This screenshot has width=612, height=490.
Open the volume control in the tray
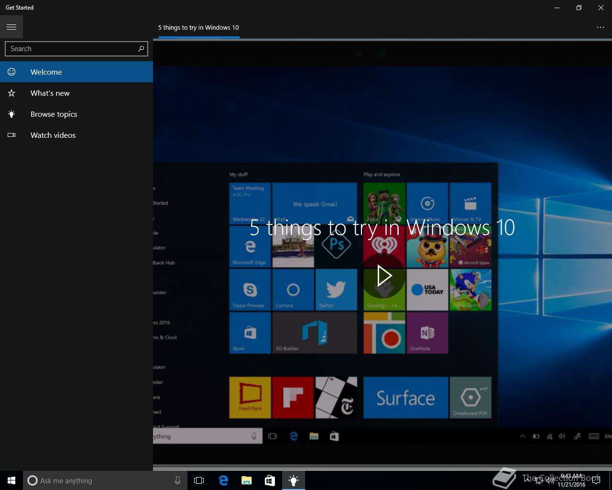point(550,480)
